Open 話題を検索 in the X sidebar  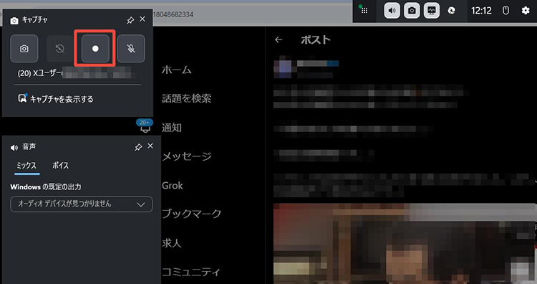tap(187, 98)
